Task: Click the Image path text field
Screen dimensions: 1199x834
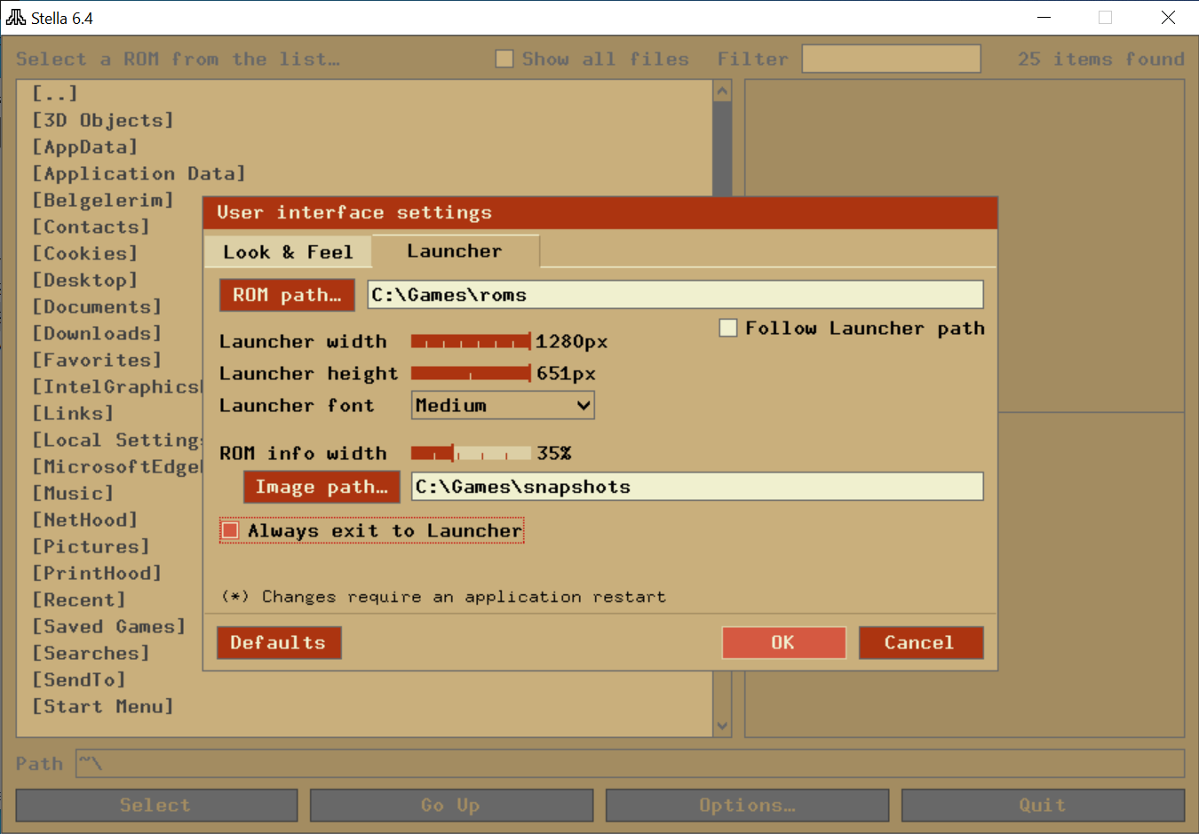Action: point(697,487)
